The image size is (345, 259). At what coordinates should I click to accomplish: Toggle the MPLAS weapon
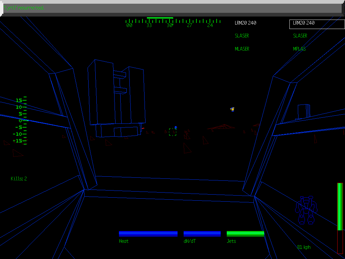coord(299,49)
